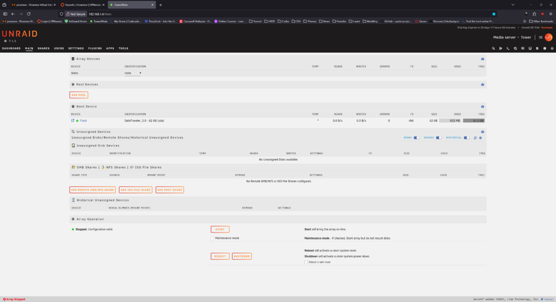Open Firefox sidebar toggle icon

[x=5, y=14]
